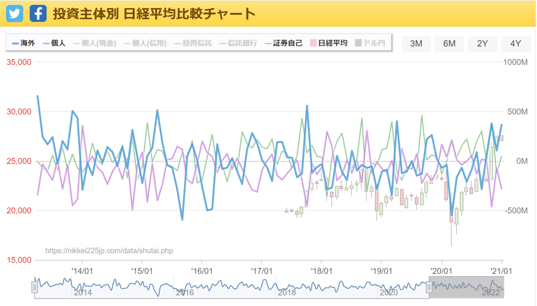This screenshot has width=537, height=306.
Task: Click the '20/01 x-axis label
Action: (442, 271)
